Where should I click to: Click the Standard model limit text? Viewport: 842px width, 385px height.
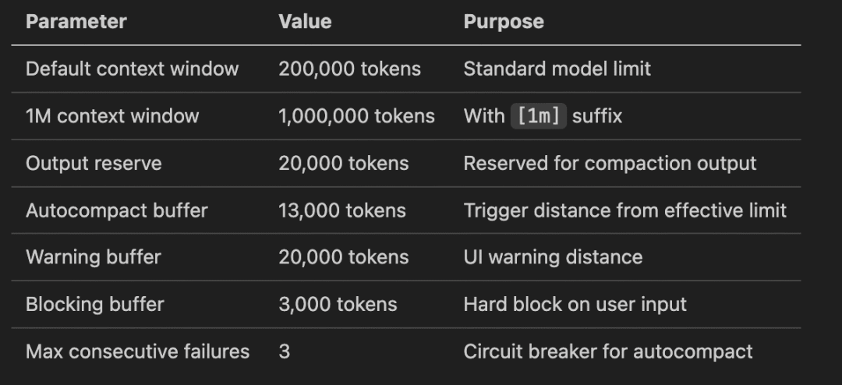[557, 69]
